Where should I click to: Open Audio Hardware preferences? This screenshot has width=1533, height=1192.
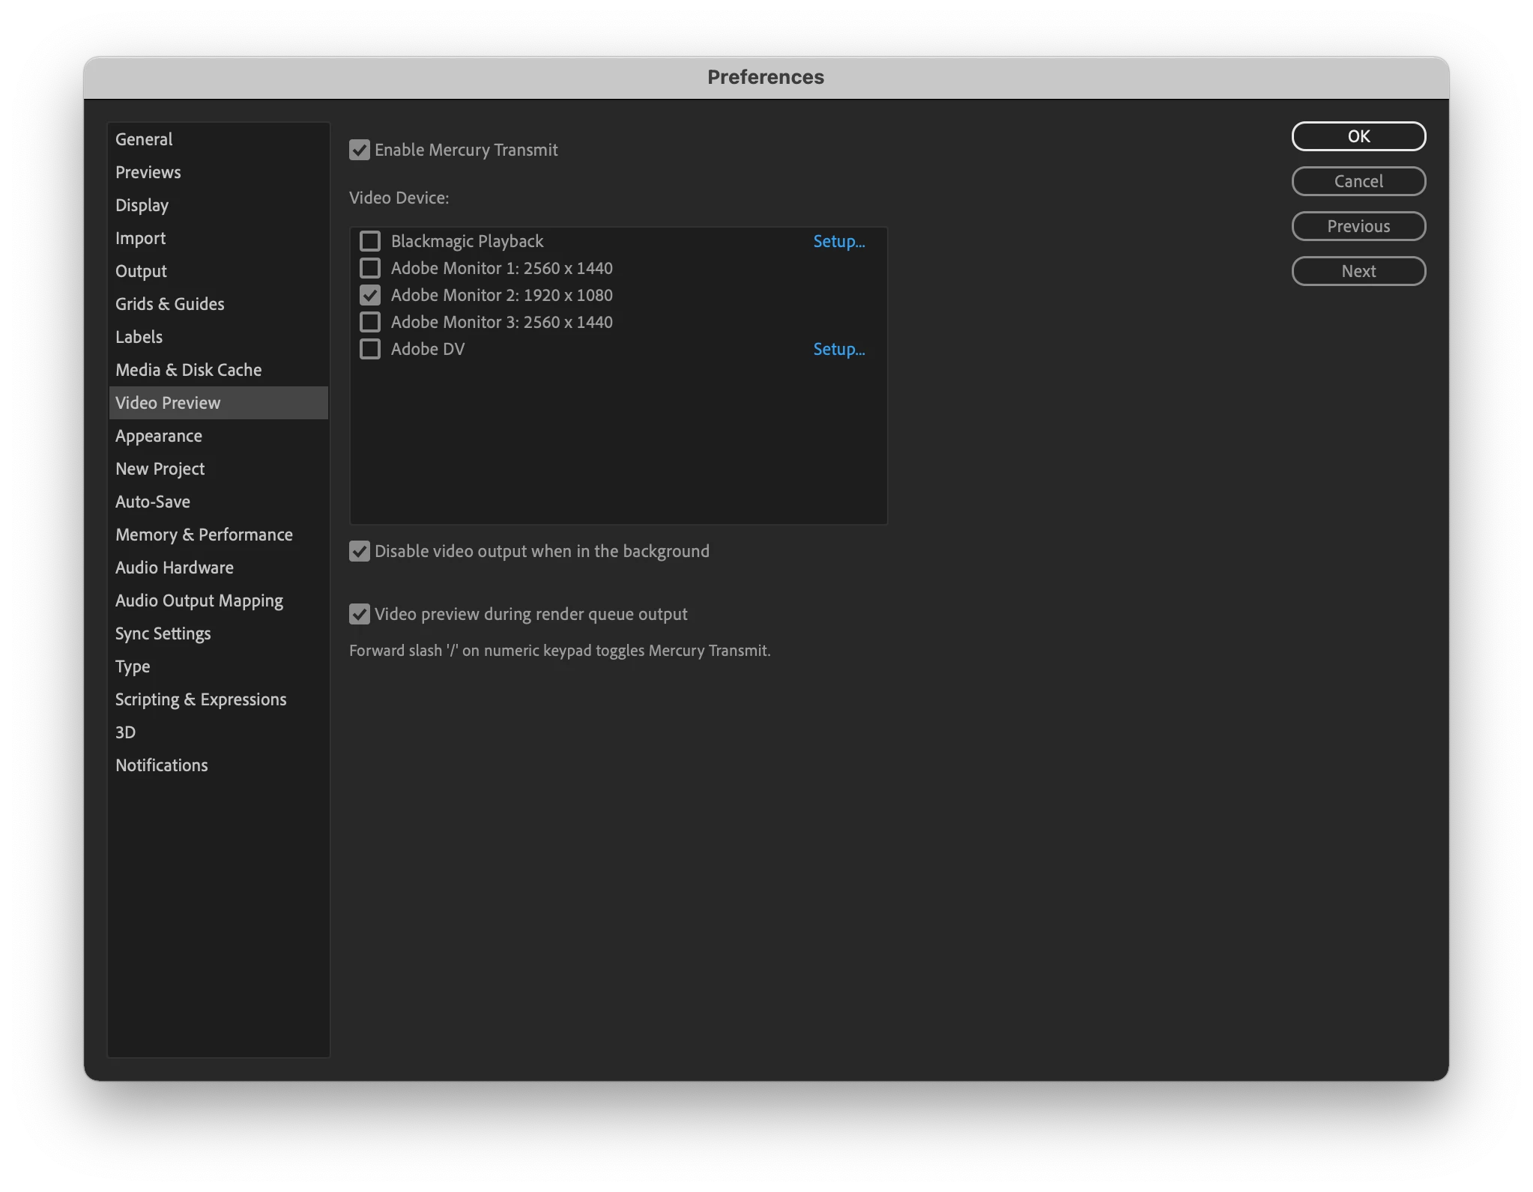tap(174, 568)
